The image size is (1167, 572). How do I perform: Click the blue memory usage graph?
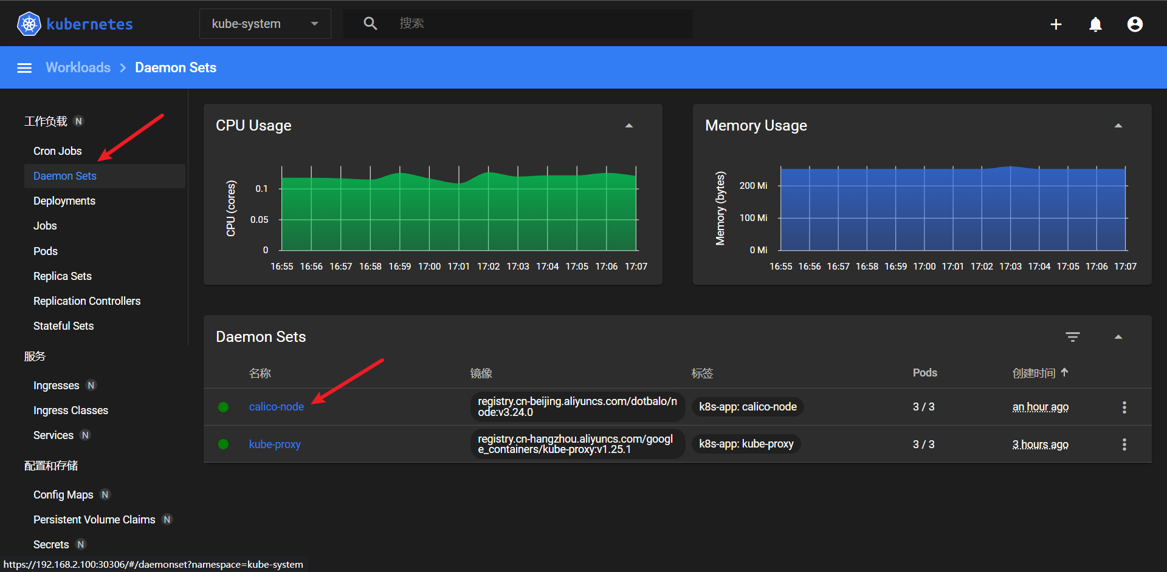953,208
